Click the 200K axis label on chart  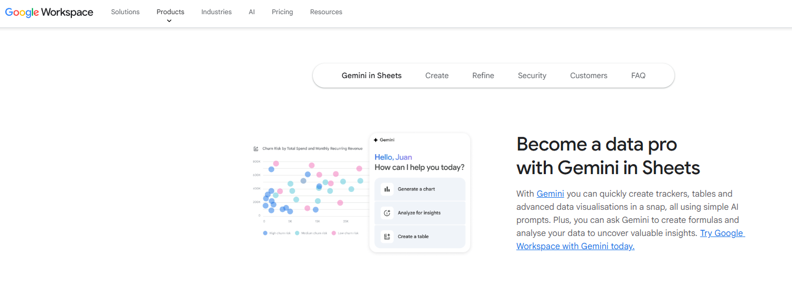tap(257, 202)
